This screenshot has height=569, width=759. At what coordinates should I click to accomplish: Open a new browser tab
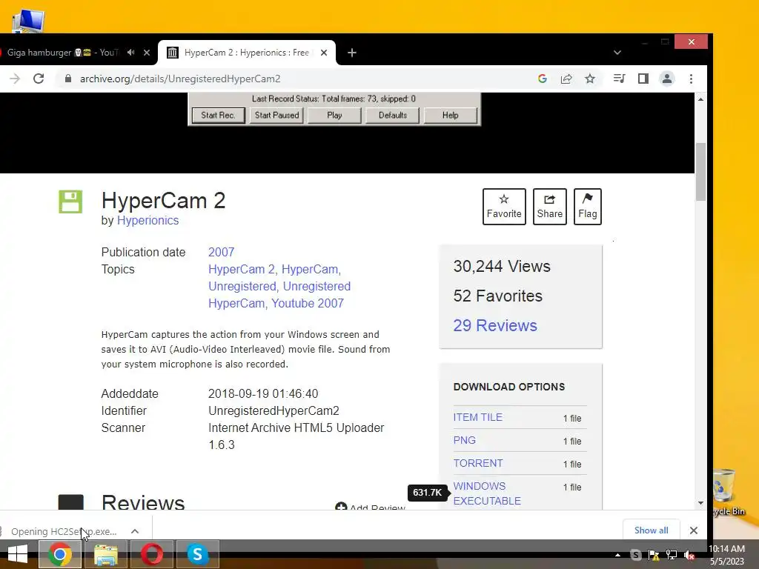(x=352, y=53)
